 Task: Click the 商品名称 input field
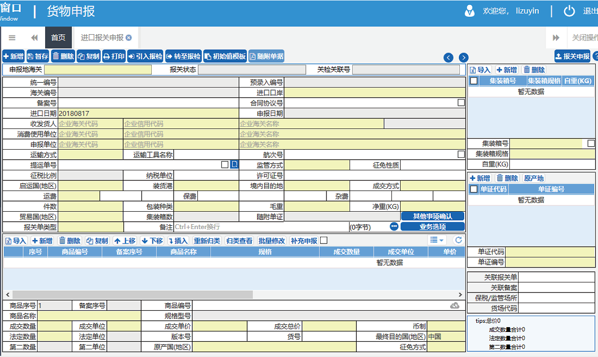(x=90, y=316)
